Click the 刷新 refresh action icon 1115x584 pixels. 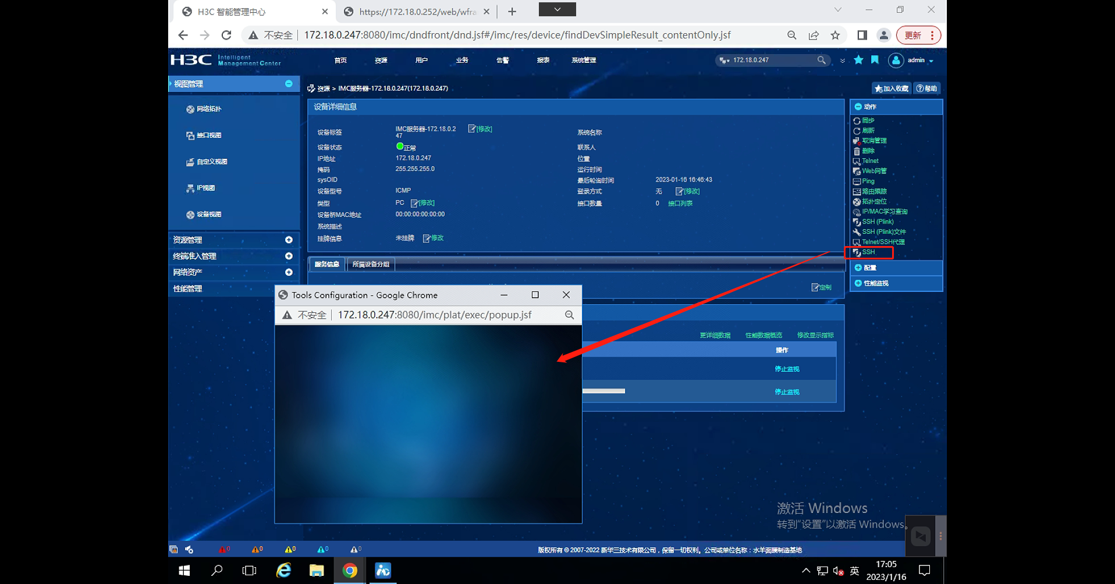[x=857, y=131]
